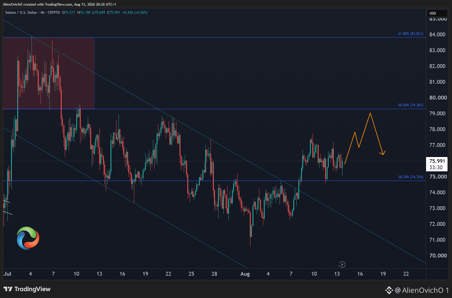Click the 33:30 candle countdown timer

pyautogui.click(x=436, y=167)
